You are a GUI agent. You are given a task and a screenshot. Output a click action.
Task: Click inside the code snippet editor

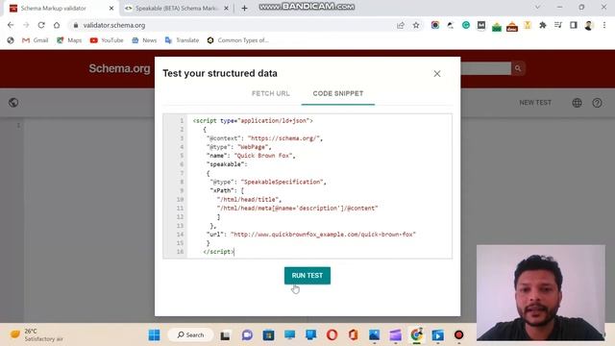(307, 185)
